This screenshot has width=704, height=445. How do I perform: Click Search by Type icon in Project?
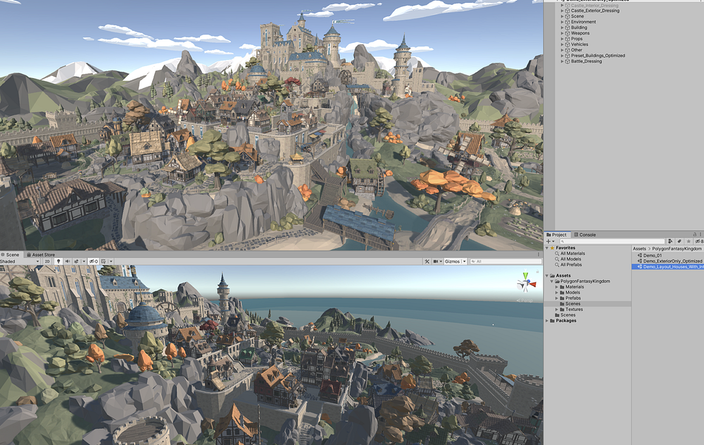tap(670, 242)
